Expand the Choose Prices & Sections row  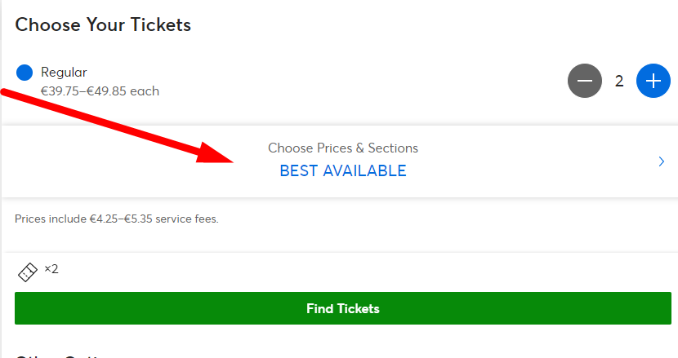[340, 161]
